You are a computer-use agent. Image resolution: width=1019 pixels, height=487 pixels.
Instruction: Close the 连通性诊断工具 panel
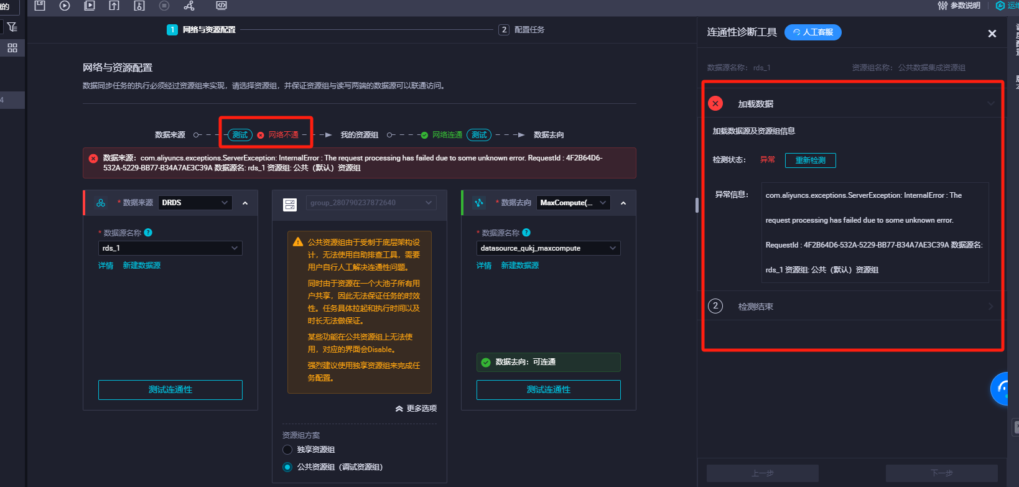[x=992, y=34]
